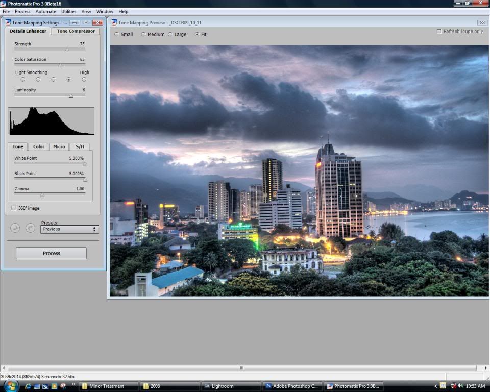
Task: Click the volume speaker tray icon
Action: coord(460,386)
